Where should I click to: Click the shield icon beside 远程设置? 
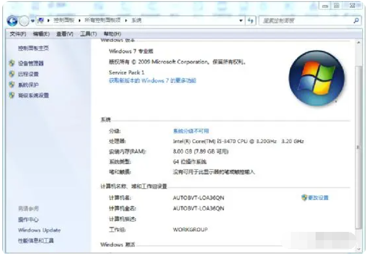[x=12, y=74]
